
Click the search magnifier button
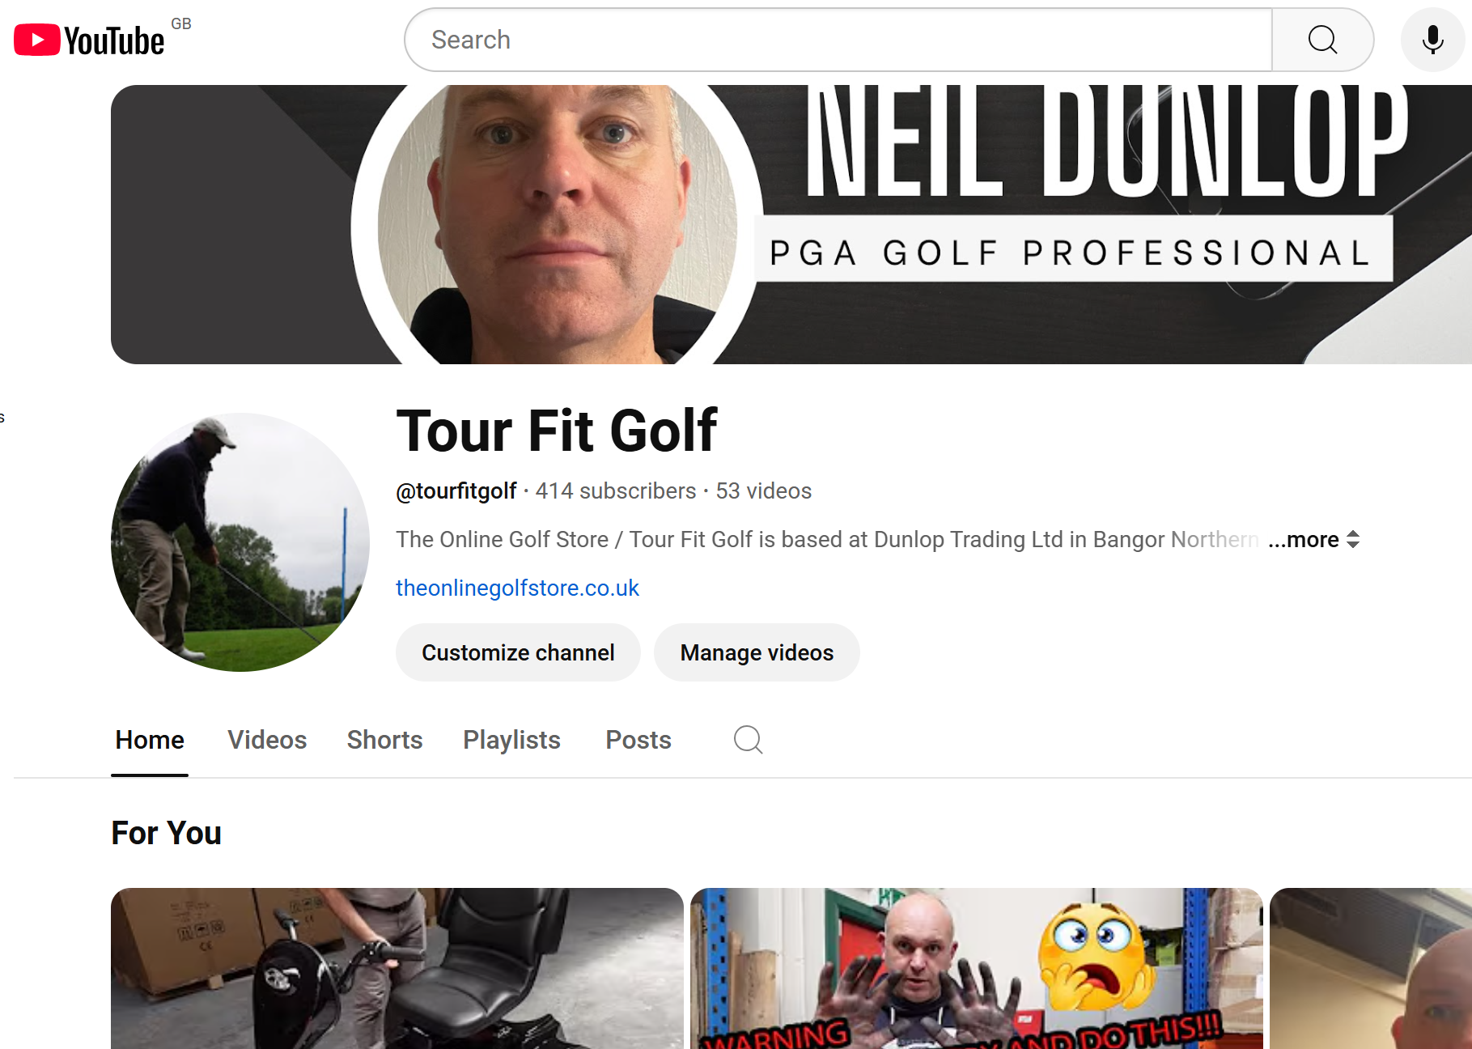click(1322, 40)
